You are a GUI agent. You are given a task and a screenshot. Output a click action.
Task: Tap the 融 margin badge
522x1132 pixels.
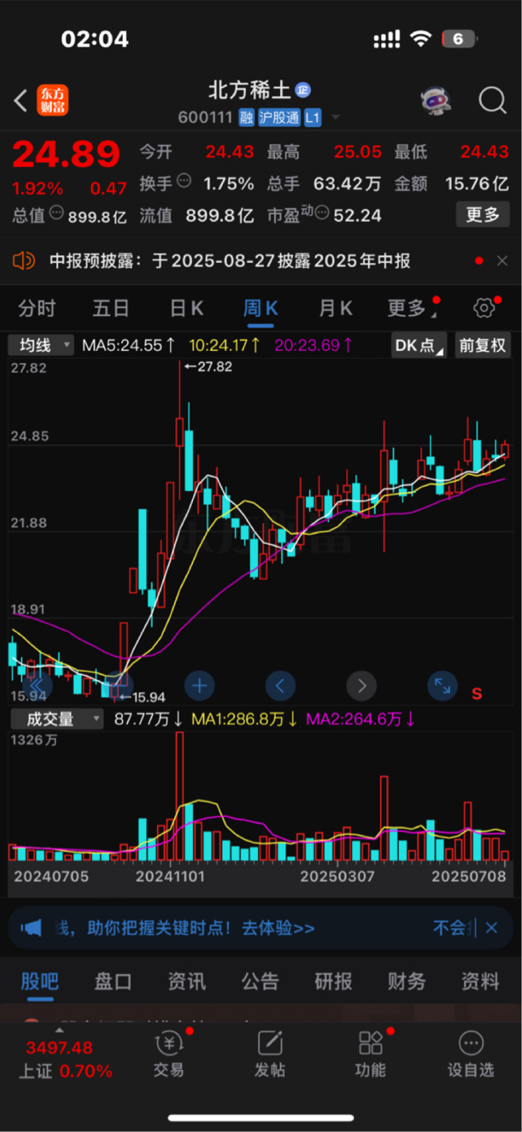246,118
